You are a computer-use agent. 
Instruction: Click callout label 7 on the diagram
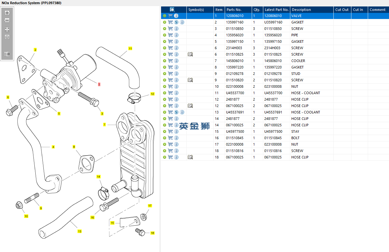point(104,124)
